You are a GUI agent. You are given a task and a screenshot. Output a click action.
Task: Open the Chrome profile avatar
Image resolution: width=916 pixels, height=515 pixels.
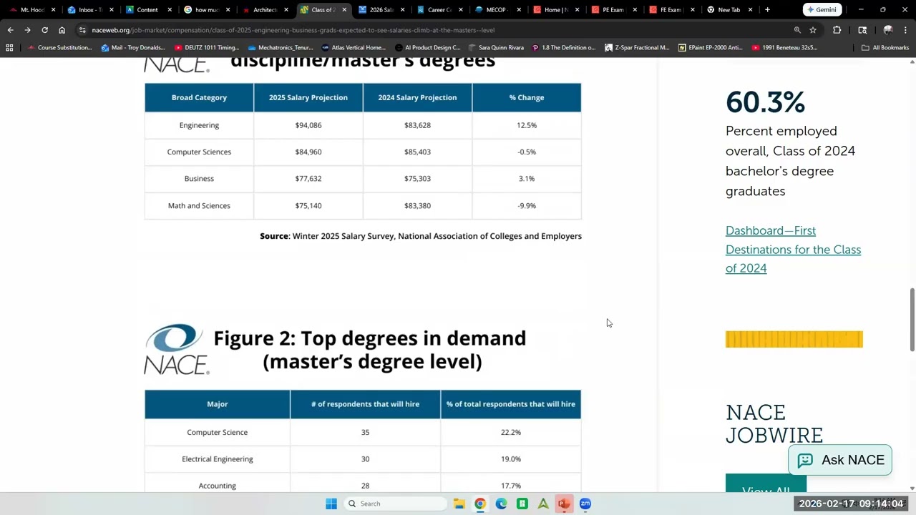(888, 30)
